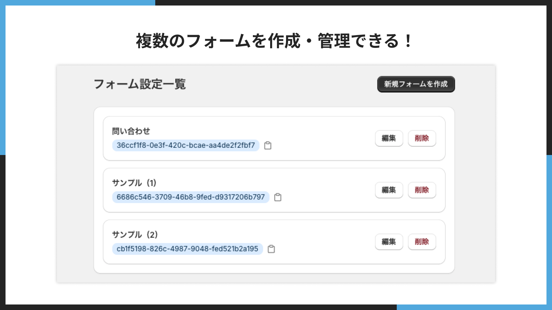Select the ID 6686c546-3709-46b8-9fed-d9317206b797
The image size is (552, 310).
(x=191, y=197)
